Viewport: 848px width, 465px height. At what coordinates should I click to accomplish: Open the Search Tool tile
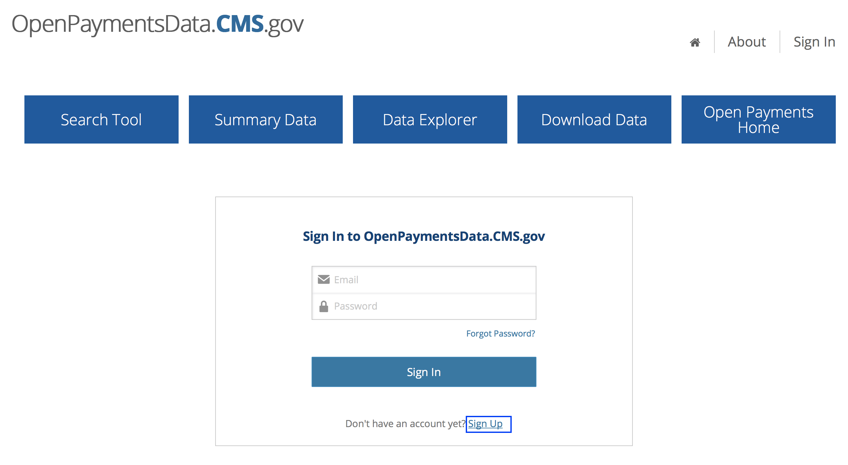pyautogui.click(x=102, y=119)
